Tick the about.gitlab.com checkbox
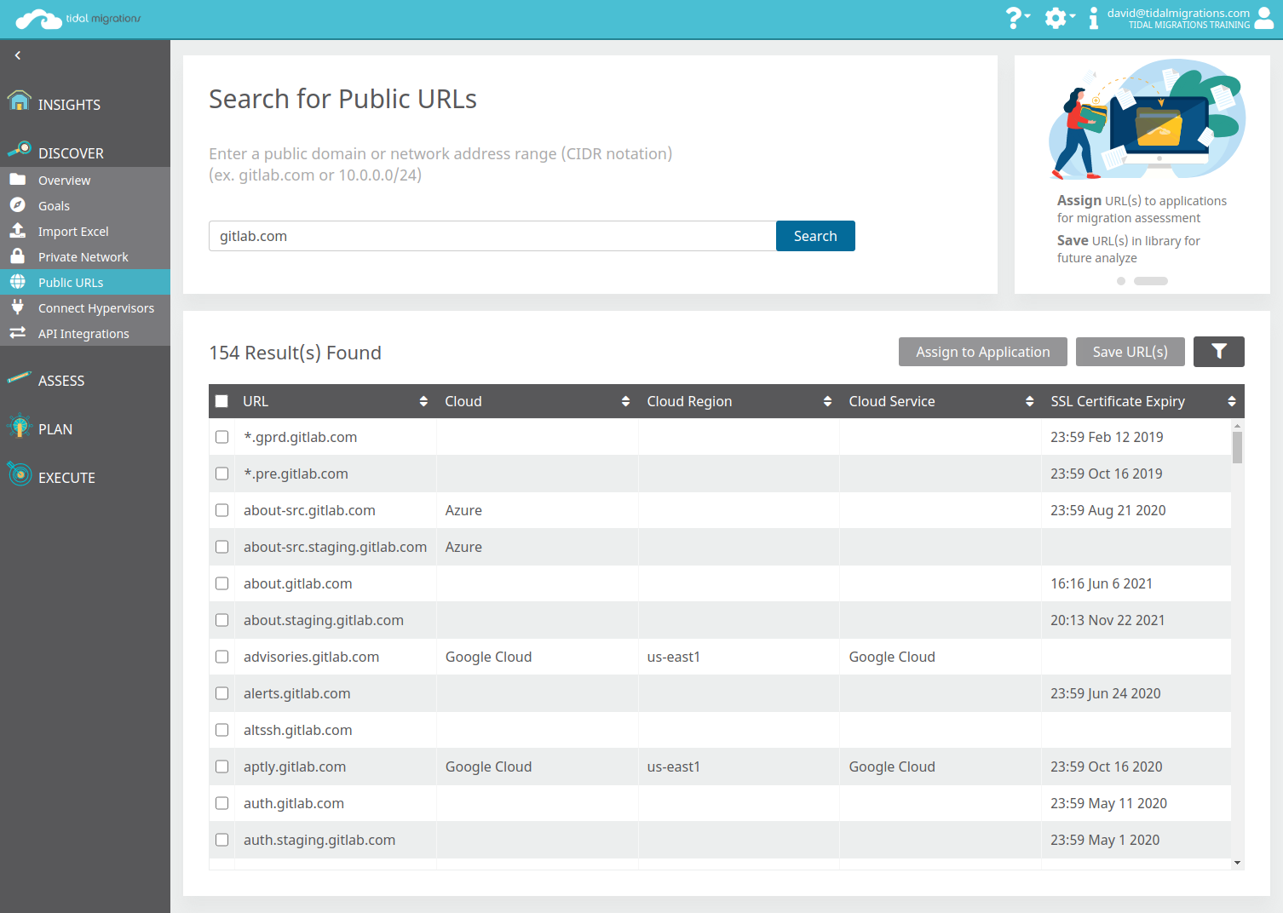 tap(222, 583)
